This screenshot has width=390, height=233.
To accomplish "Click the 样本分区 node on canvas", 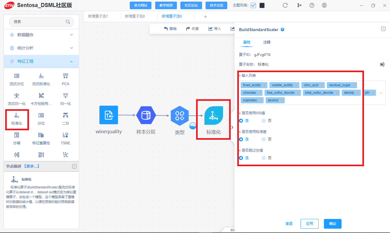I will [146, 115].
